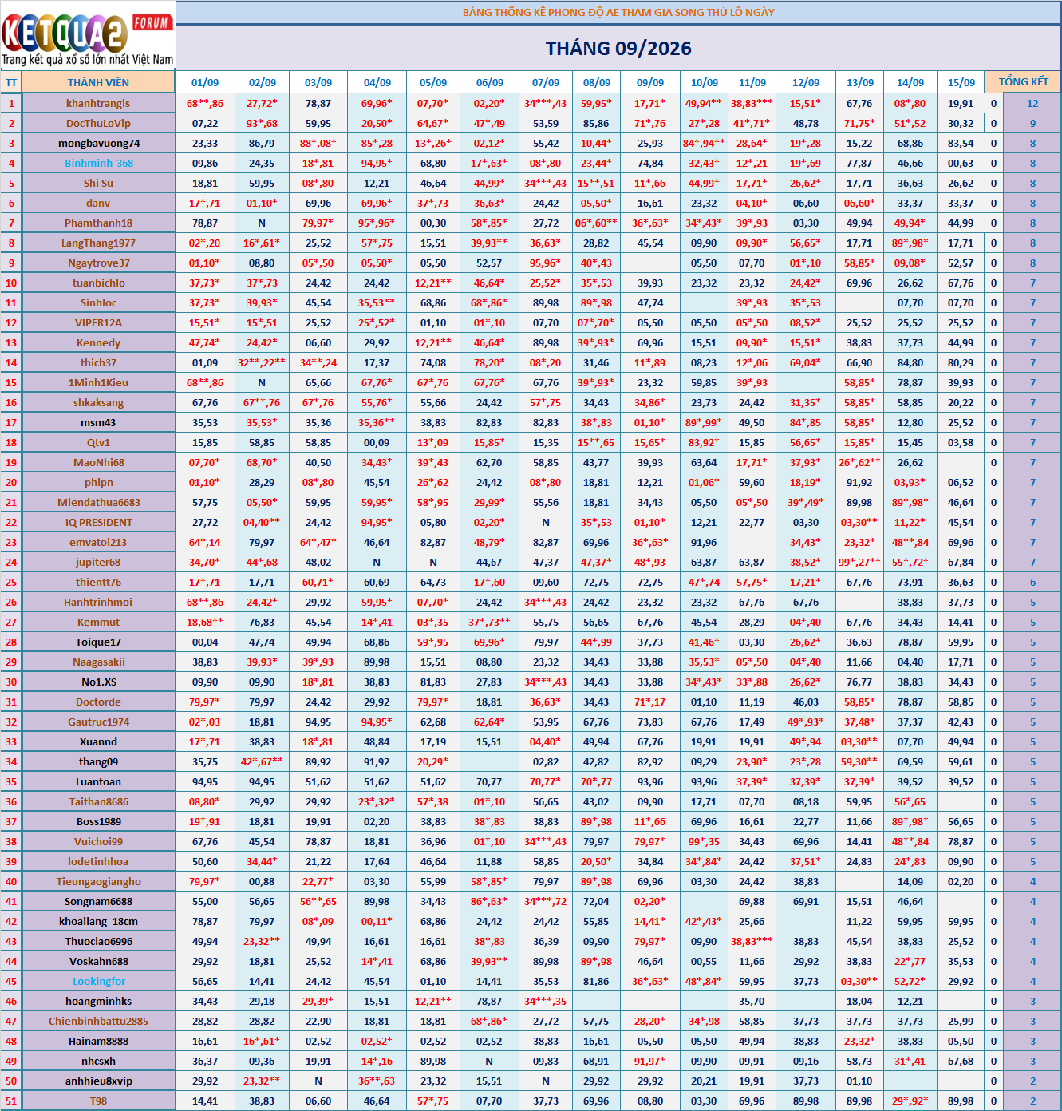Click member name Hanhtrinhmoi
This screenshot has width=1062, height=1111.
[x=98, y=602]
